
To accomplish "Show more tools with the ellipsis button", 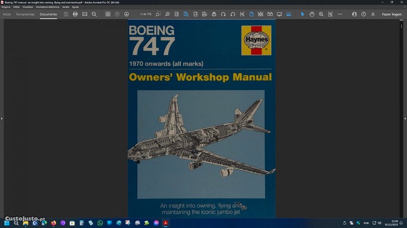I will tap(340, 14).
